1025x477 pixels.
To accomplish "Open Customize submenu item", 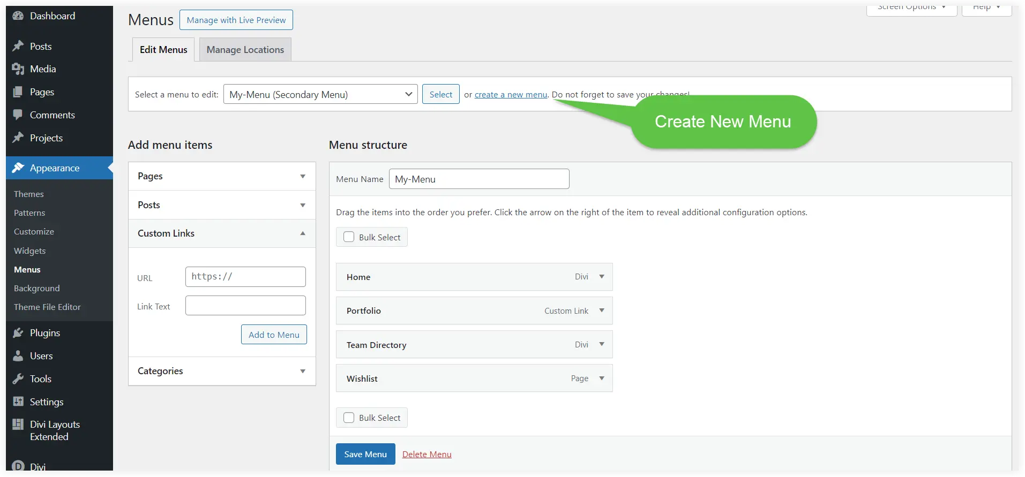I will pyautogui.click(x=34, y=231).
